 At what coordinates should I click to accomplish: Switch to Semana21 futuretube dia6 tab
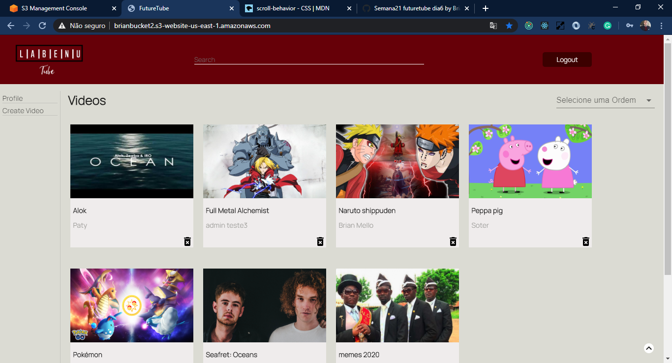[x=416, y=8]
